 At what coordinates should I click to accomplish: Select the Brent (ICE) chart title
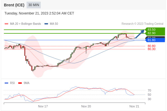14,5
